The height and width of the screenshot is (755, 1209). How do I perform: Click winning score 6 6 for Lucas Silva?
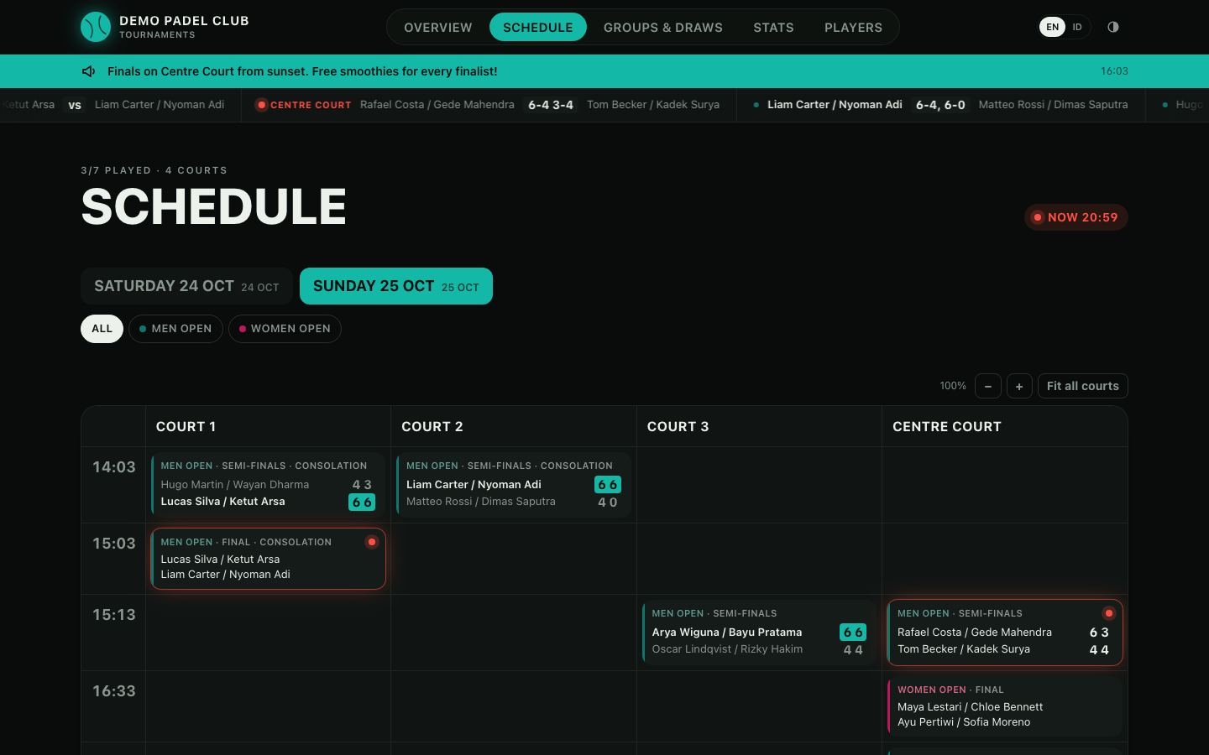click(362, 502)
